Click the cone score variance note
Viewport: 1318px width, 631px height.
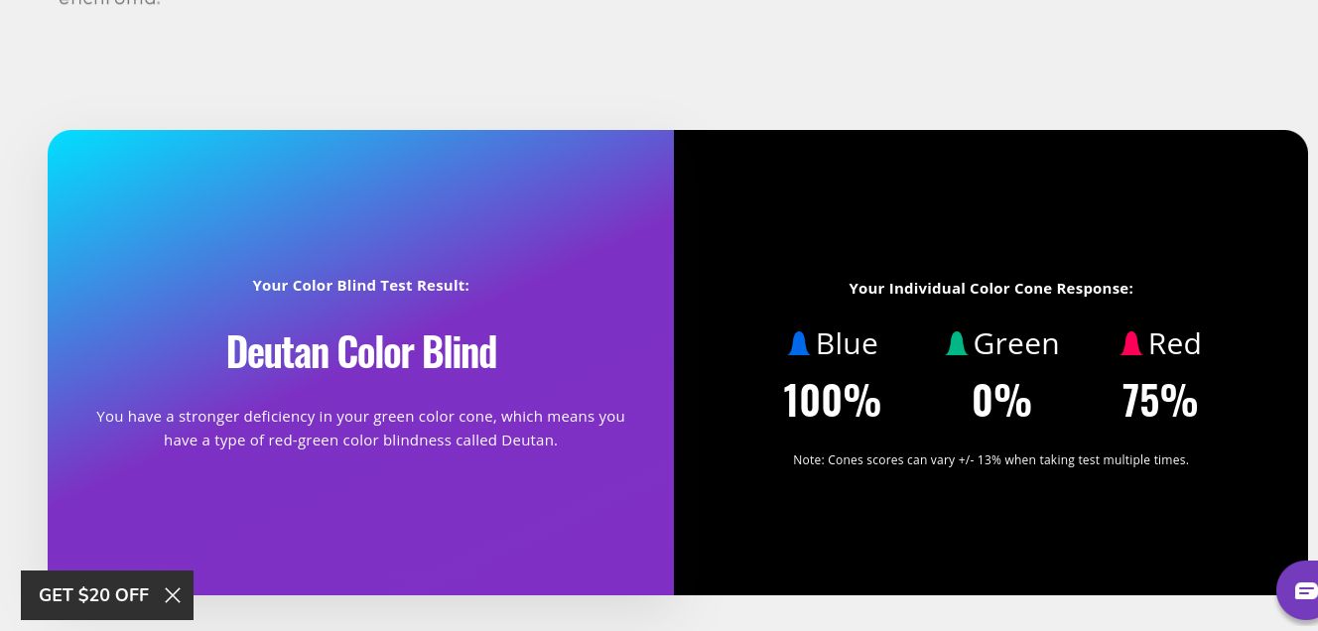point(990,460)
